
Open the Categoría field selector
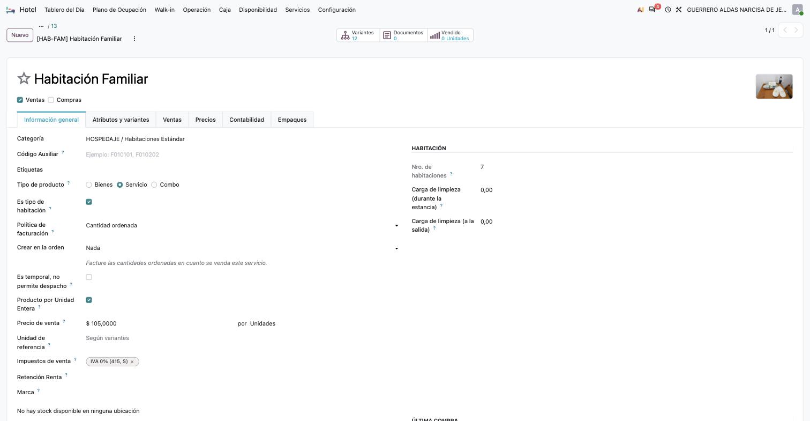click(x=243, y=139)
